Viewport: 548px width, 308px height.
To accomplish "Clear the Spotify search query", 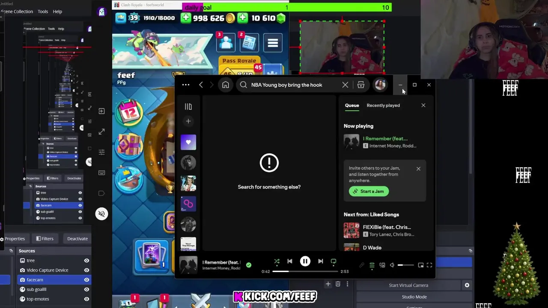I will (345, 85).
